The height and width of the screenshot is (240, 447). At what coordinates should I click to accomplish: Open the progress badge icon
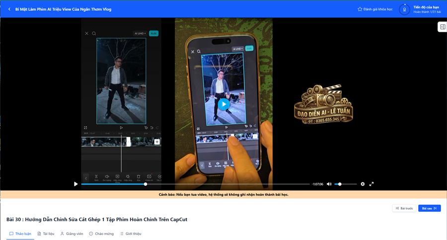click(x=404, y=9)
